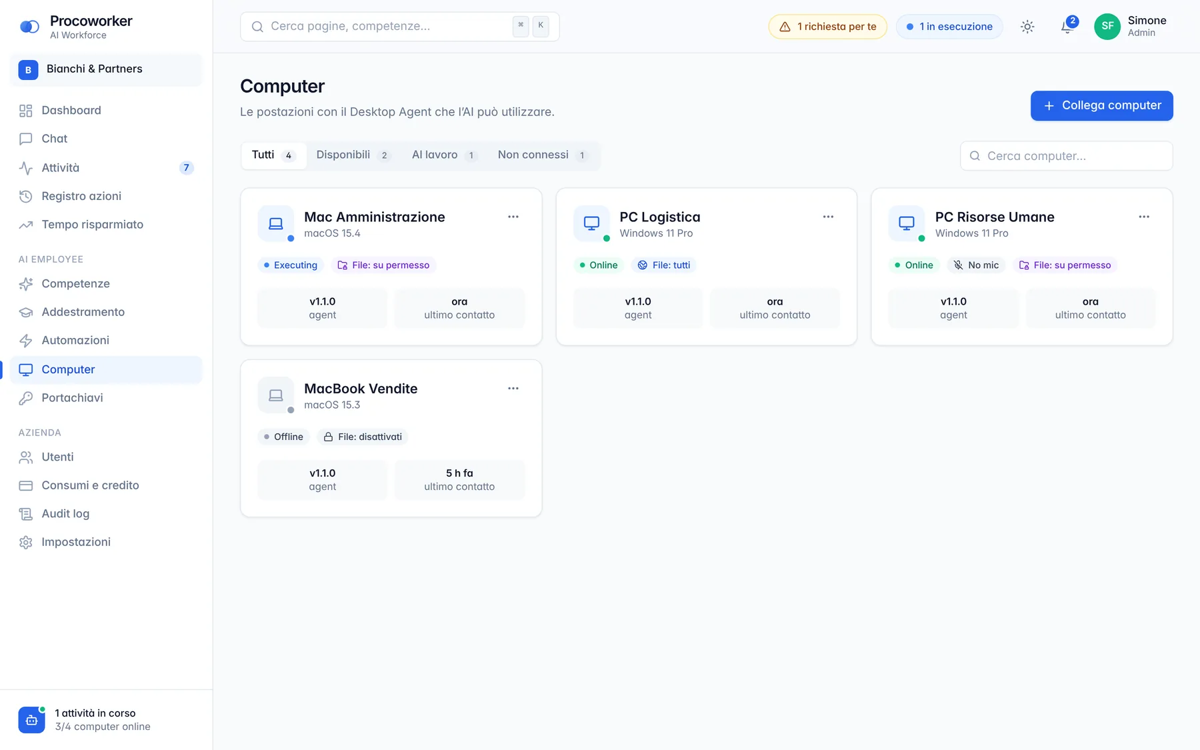Switch to the Al lavoro tab
Image resolution: width=1200 pixels, height=750 pixels.
(x=445, y=155)
